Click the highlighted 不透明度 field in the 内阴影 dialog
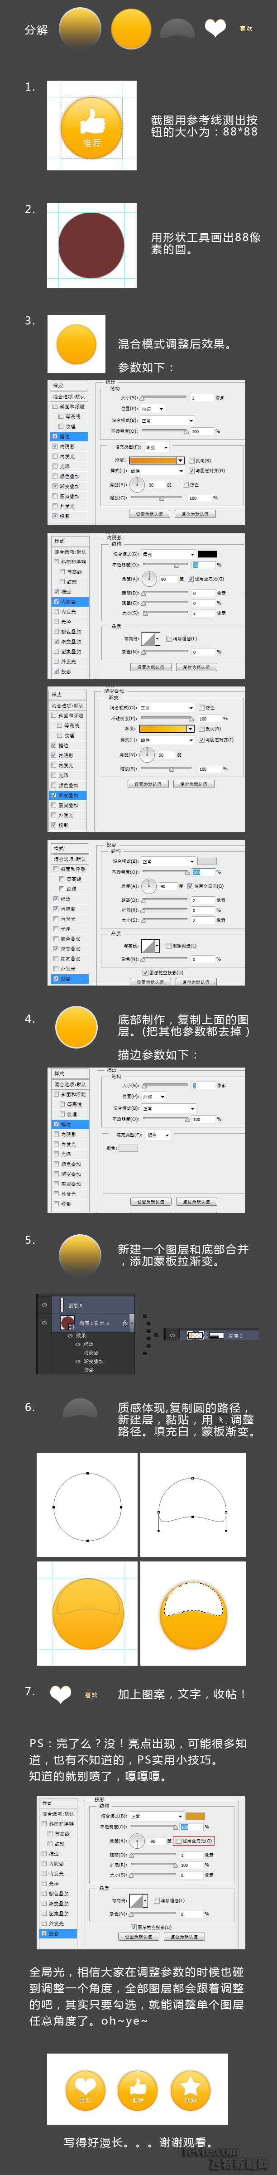Viewport: 277px width, 2175px height. [x=203, y=565]
